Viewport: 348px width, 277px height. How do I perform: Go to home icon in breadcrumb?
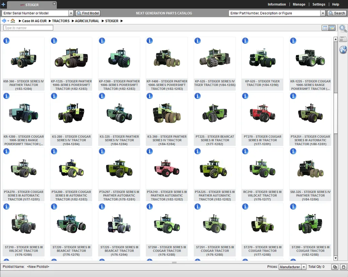[13, 21]
